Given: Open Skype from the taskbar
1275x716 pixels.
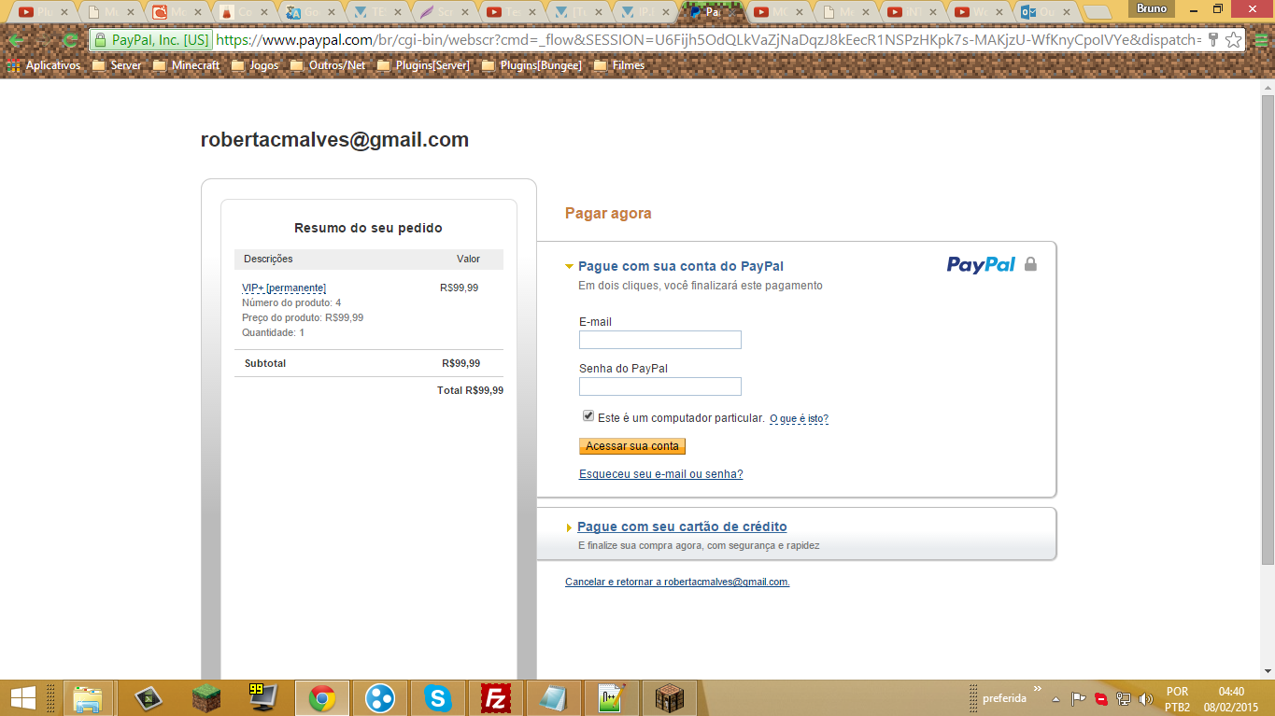Looking at the screenshot, I should 437,698.
